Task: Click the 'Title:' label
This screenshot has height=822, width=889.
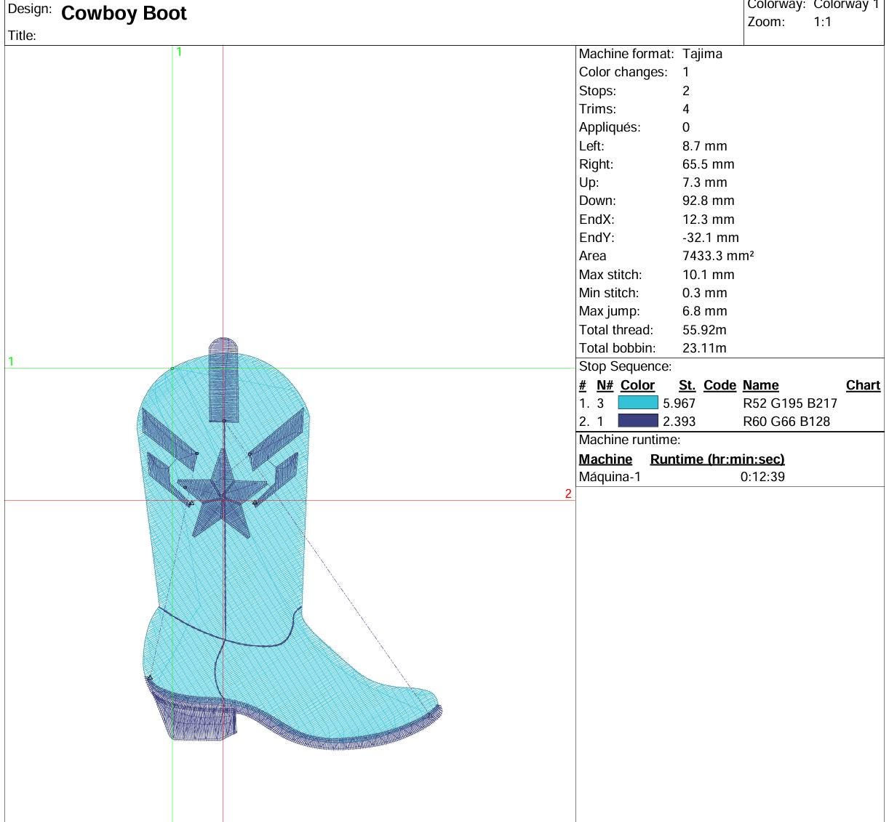Action: pyautogui.click(x=23, y=36)
